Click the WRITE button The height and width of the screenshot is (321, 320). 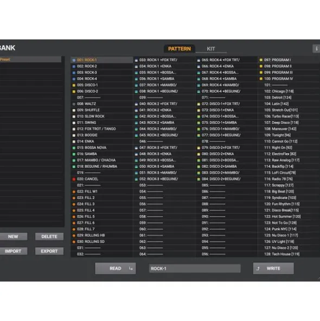273,268
